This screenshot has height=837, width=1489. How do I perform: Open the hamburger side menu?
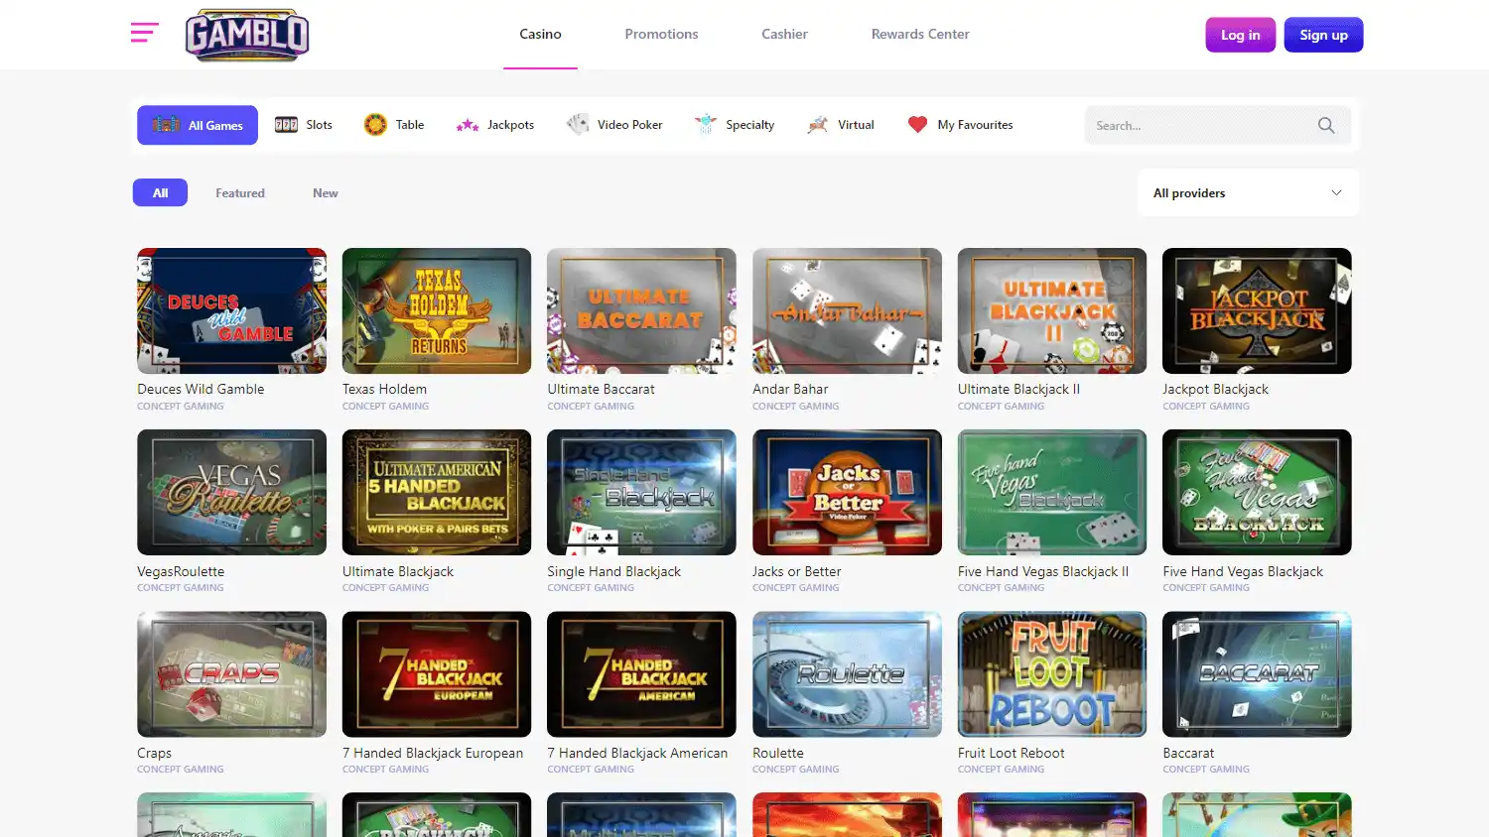[x=144, y=33]
